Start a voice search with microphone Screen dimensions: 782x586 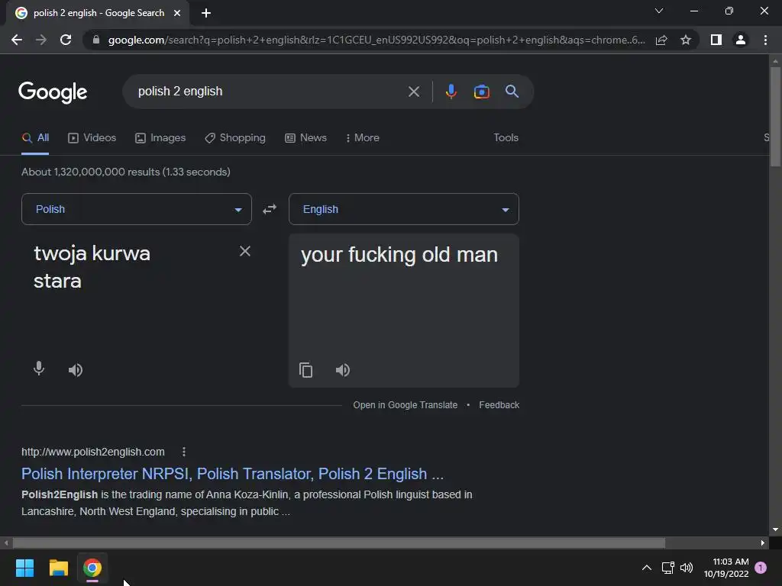tap(451, 92)
